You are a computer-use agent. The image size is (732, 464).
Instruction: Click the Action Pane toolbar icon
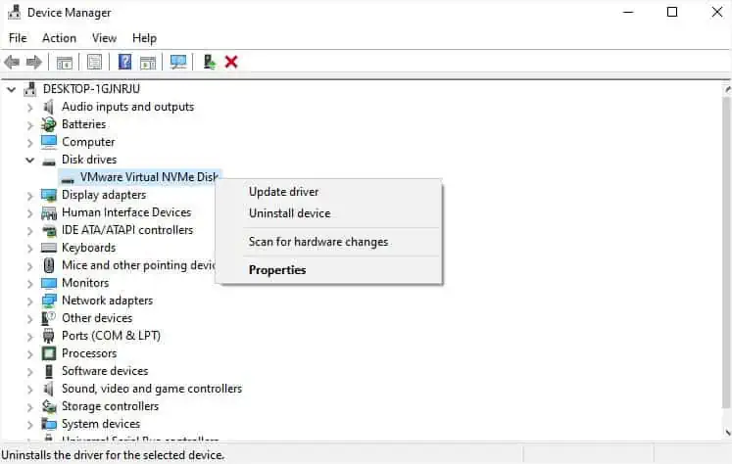coord(148,62)
